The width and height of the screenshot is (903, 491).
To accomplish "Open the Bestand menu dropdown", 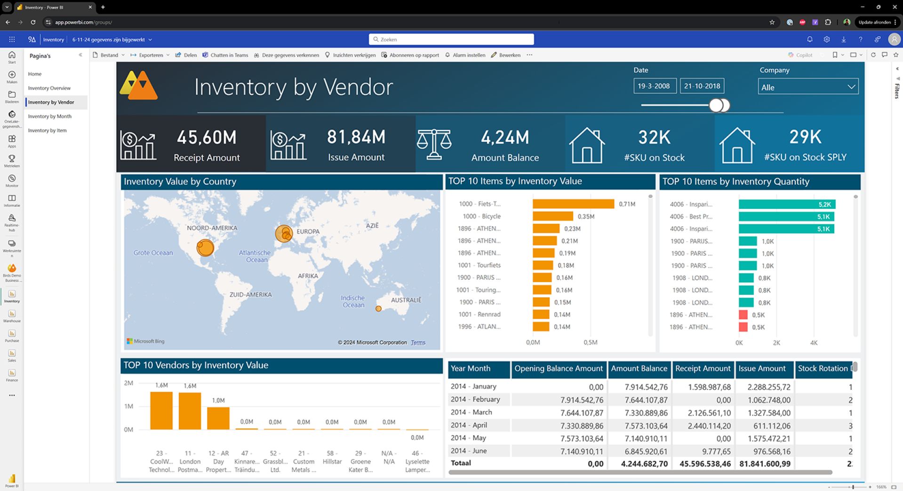I will [x=109, y=55].
